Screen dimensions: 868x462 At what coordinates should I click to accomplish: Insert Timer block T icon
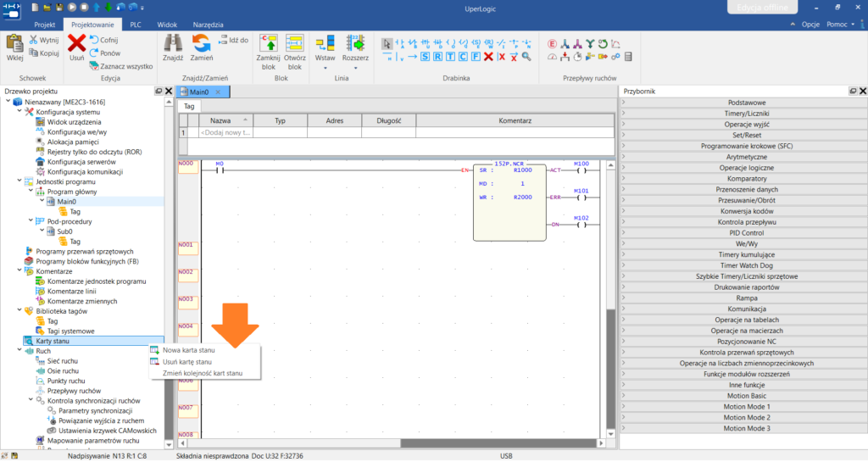pyautogui.click(x=450, y=57)
